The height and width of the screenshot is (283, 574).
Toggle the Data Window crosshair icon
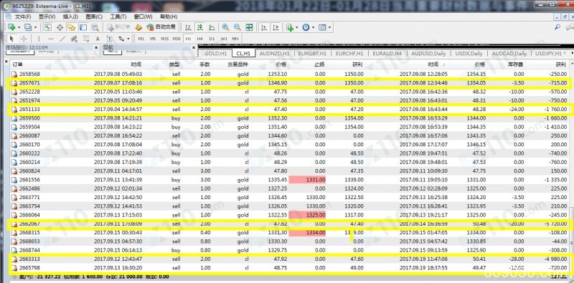[x=60, y=27]
